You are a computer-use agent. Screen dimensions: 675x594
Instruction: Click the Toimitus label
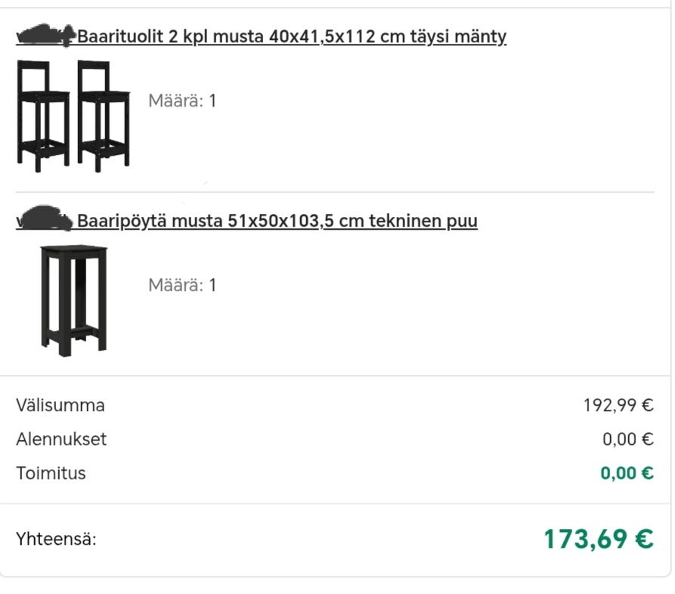click(x=51, y=474)
